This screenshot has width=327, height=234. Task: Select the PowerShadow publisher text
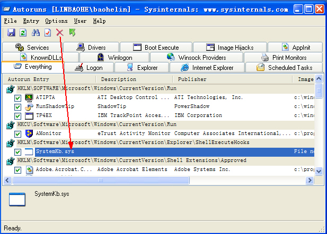click(192, 106)
